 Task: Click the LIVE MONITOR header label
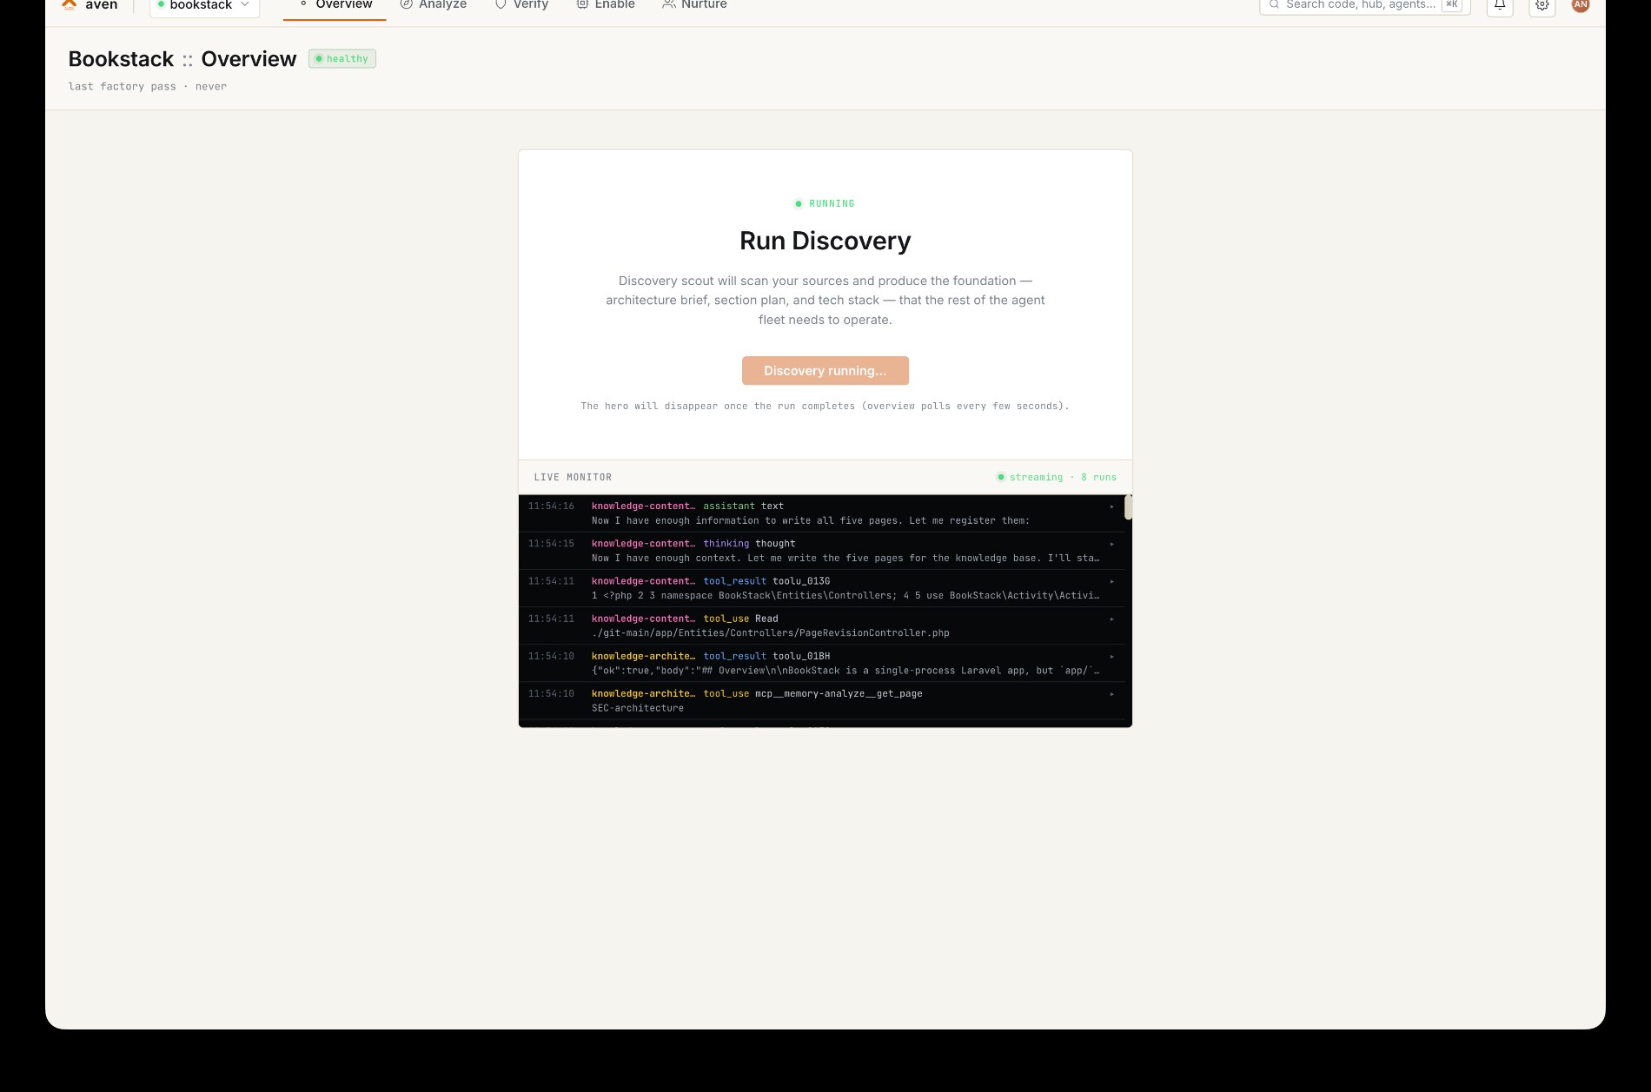(x=573, y=477)
